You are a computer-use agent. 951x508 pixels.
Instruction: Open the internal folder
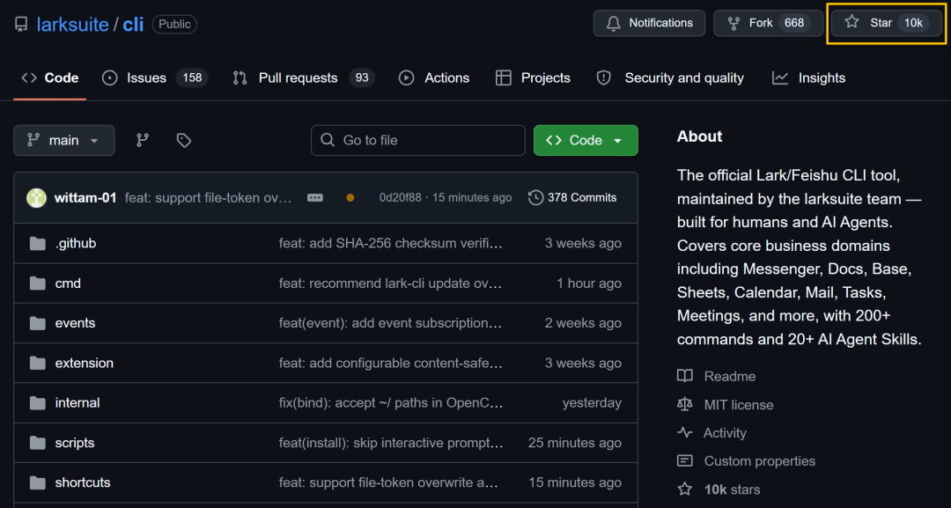[77, 403]
